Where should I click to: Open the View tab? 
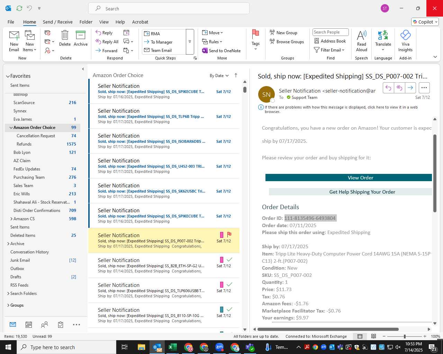coord(104,22)
